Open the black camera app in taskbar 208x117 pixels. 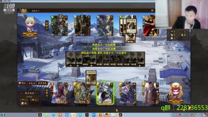click(x=87, y=115)
